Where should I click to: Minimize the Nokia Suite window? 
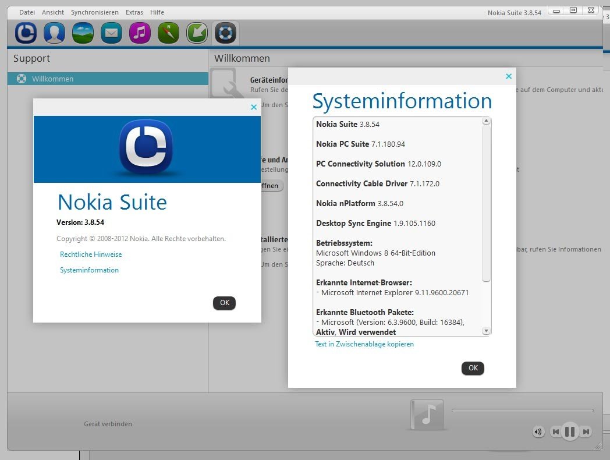(556, 11)
